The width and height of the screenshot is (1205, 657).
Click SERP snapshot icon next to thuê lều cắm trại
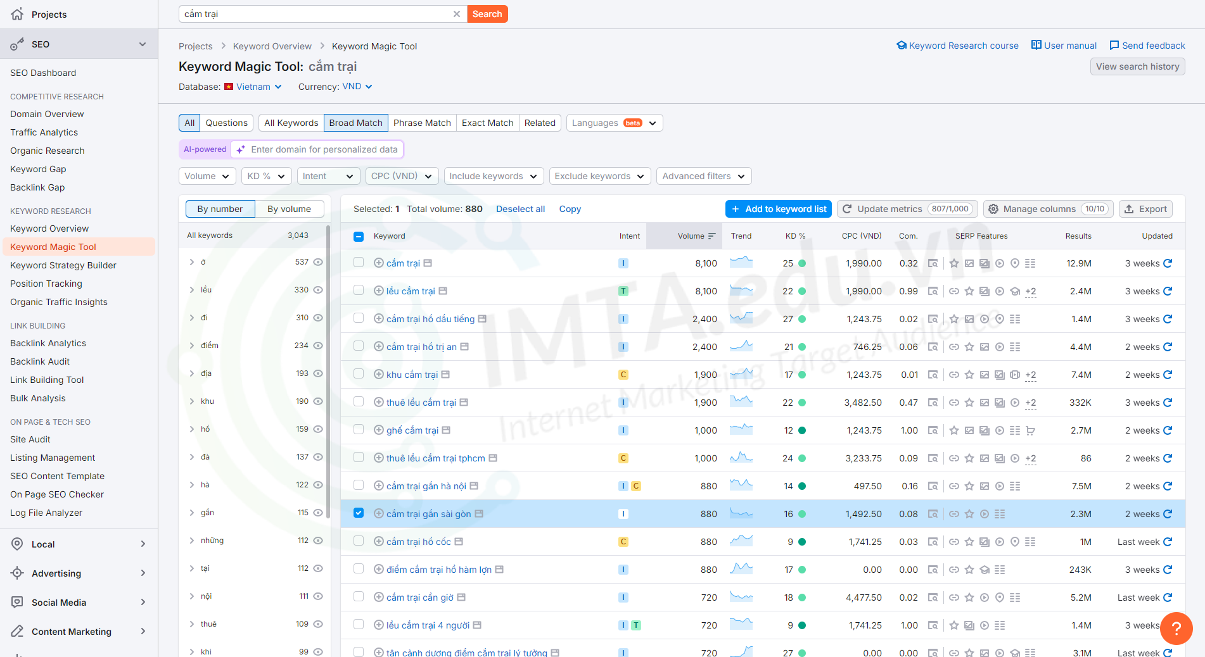[464, 402]
